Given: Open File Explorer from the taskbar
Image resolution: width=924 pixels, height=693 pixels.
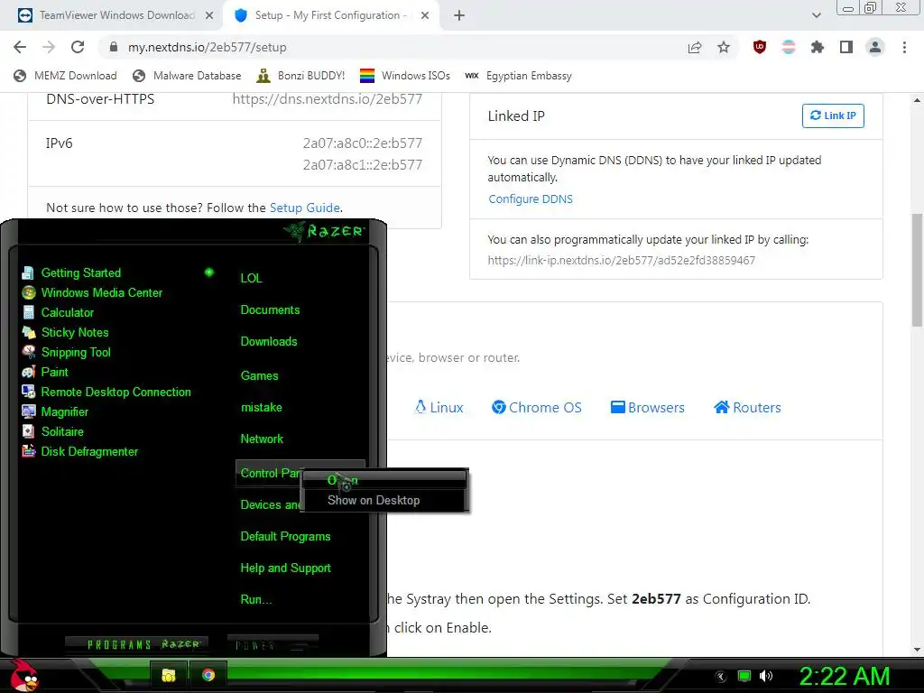Looking at the screenshot, I should (x=169, y=675).
